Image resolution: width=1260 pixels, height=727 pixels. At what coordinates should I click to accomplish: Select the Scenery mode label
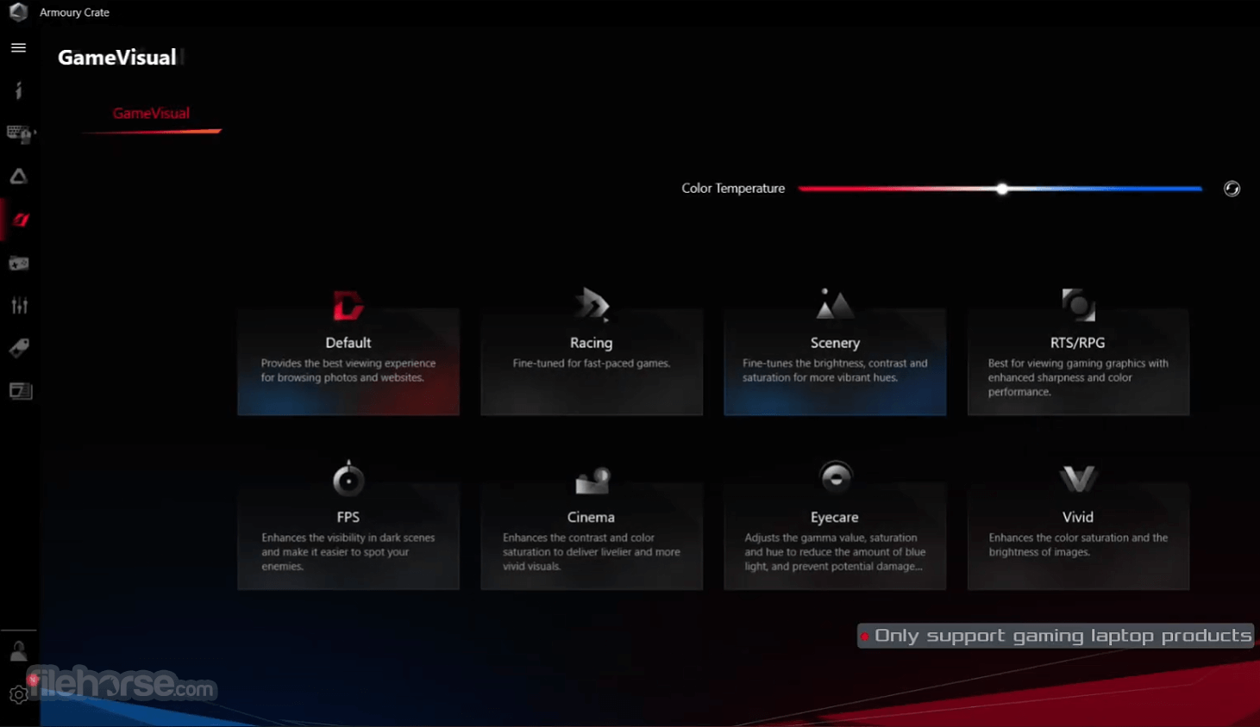point(835,343)
